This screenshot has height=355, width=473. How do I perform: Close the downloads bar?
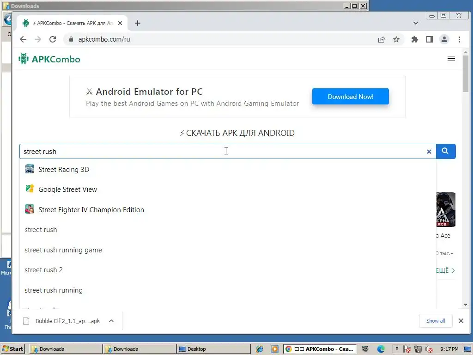point(461,321)
